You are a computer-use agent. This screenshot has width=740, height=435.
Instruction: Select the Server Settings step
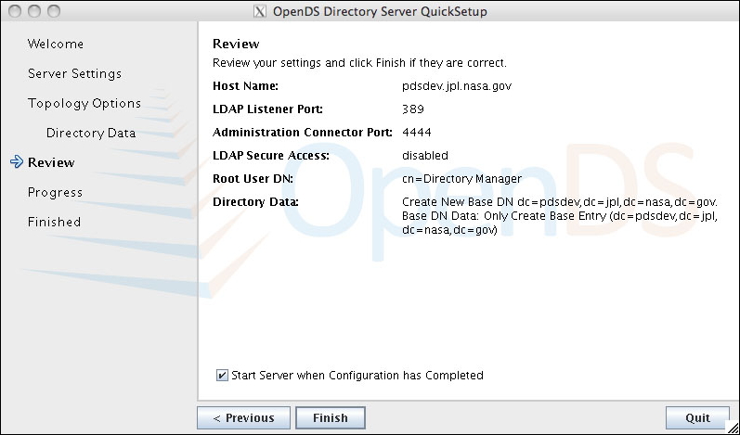pos(74,73)
